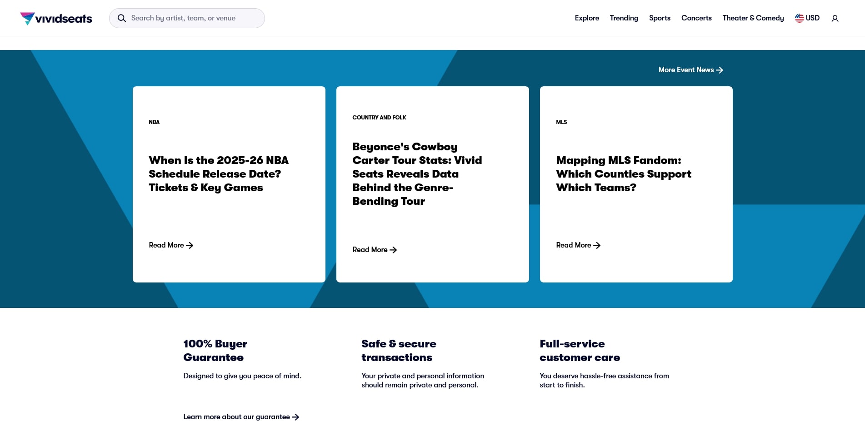The width and height of the screenshot is (865, 421).
Task: Click the arrow on NBA card's Read More
Action: point(190,245)
